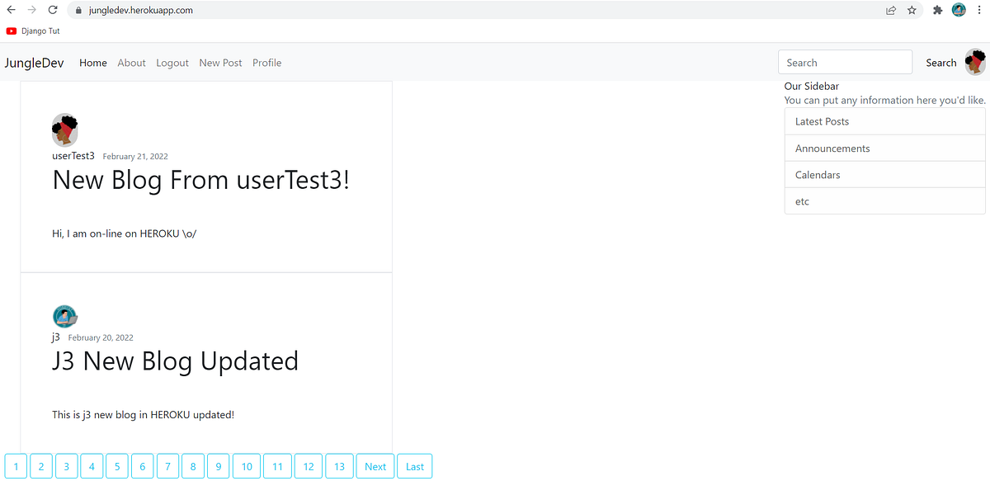The width and height of the screenshot is (990, 495).
Task: Select the Home nav item
Action: 93,63
